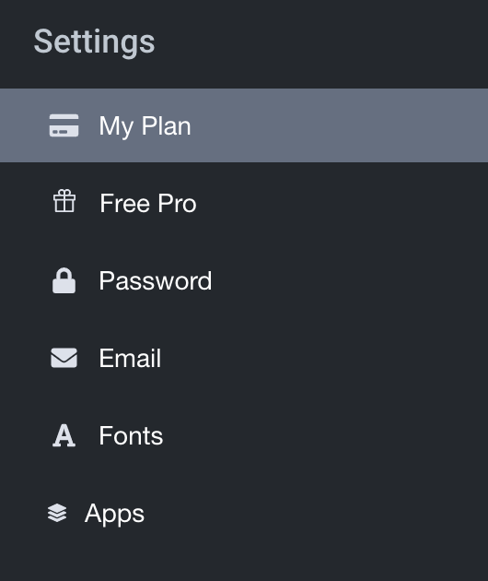Click the padlock icon
The height and width of the screenshot is (581, 488).
64,280
